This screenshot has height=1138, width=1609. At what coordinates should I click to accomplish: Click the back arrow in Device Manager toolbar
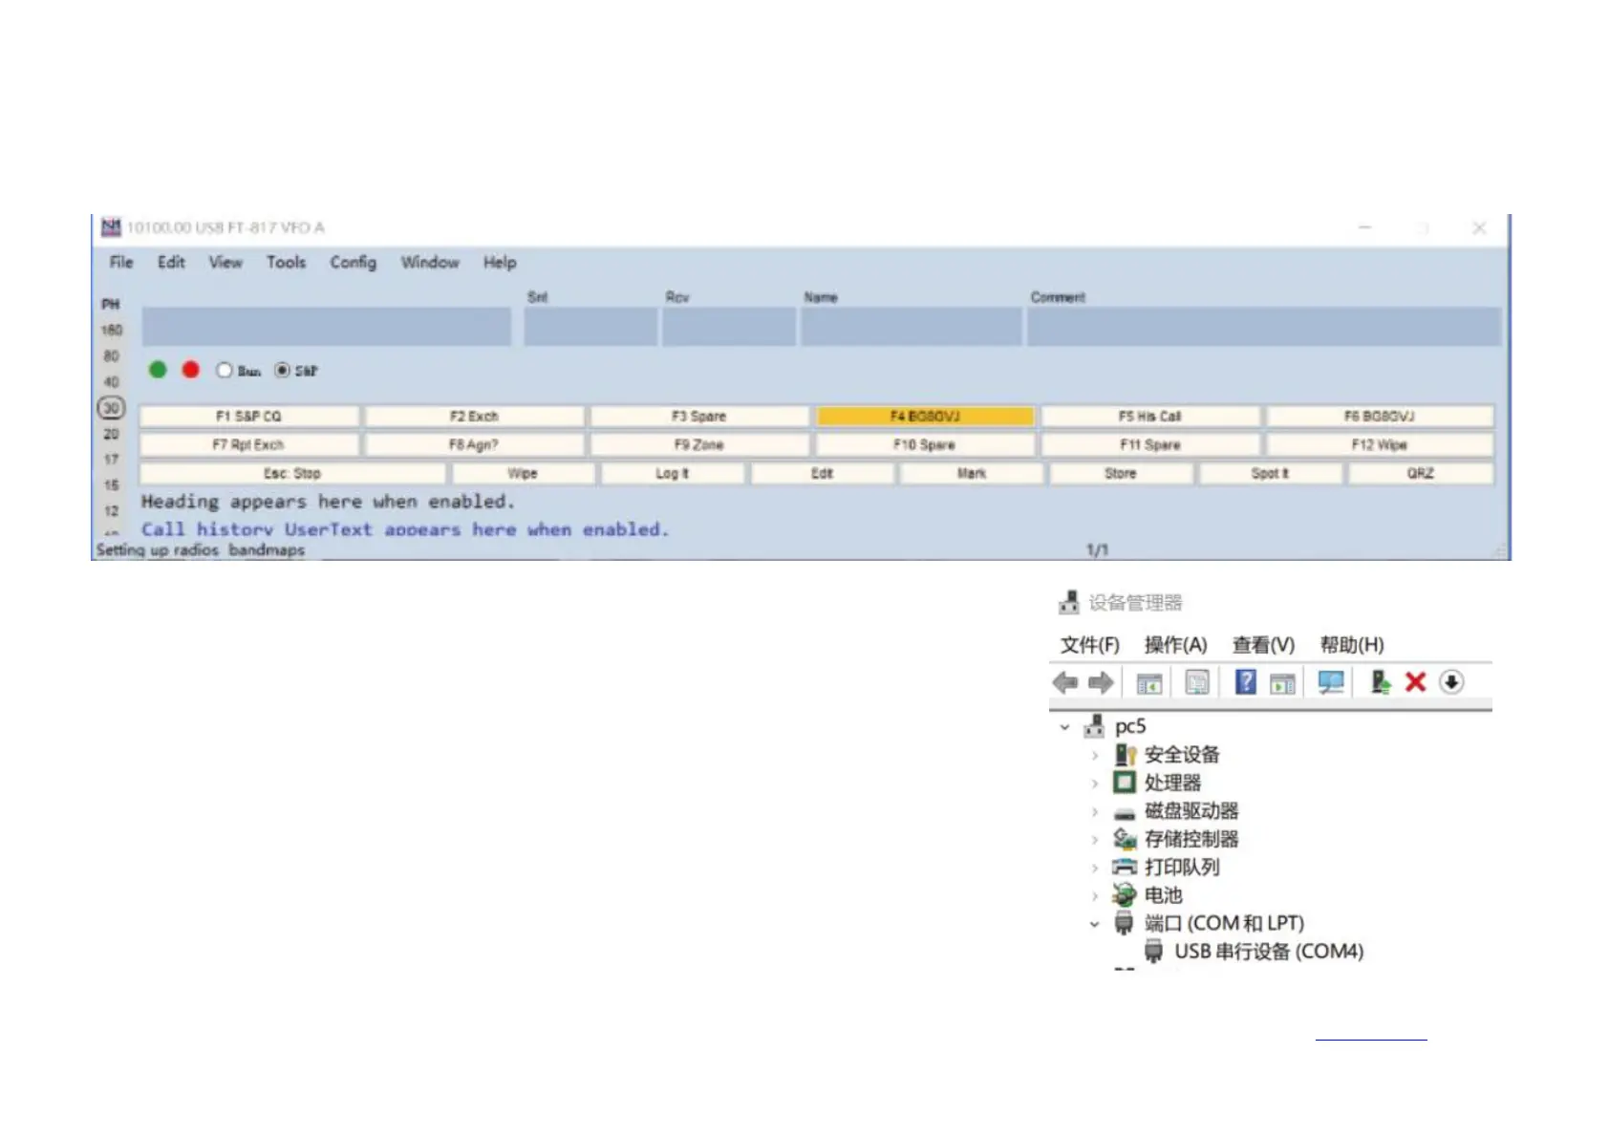[x=1064, y=682]
